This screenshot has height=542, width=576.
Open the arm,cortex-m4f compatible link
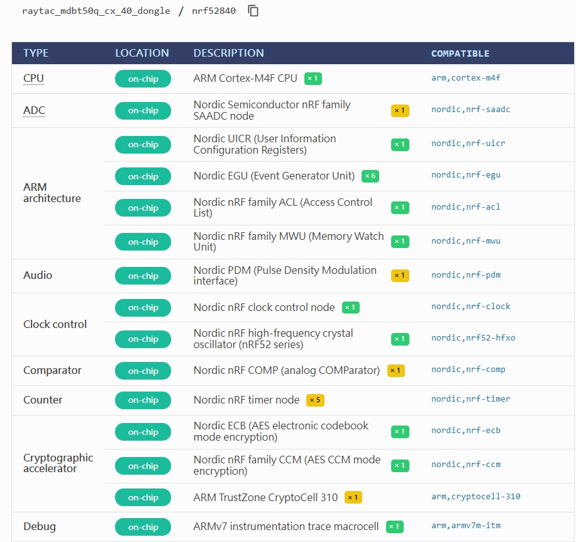tap(465, 78)
